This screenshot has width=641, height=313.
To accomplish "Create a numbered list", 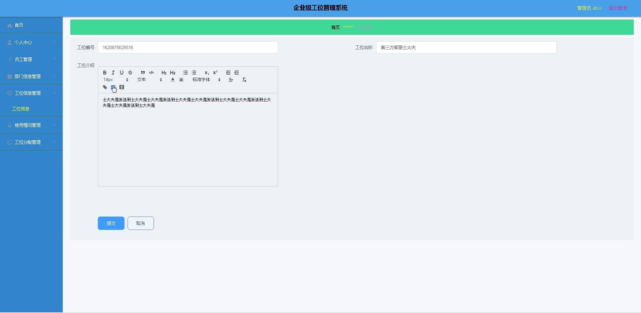I will (x=186, y=72).
